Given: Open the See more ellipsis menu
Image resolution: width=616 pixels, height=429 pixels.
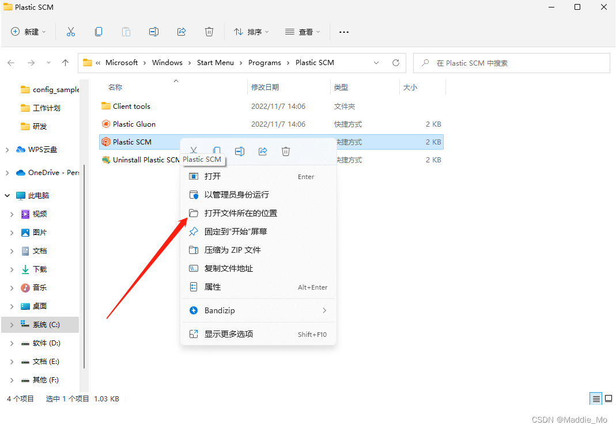Looking at the screenshot, I should point(344,32).
